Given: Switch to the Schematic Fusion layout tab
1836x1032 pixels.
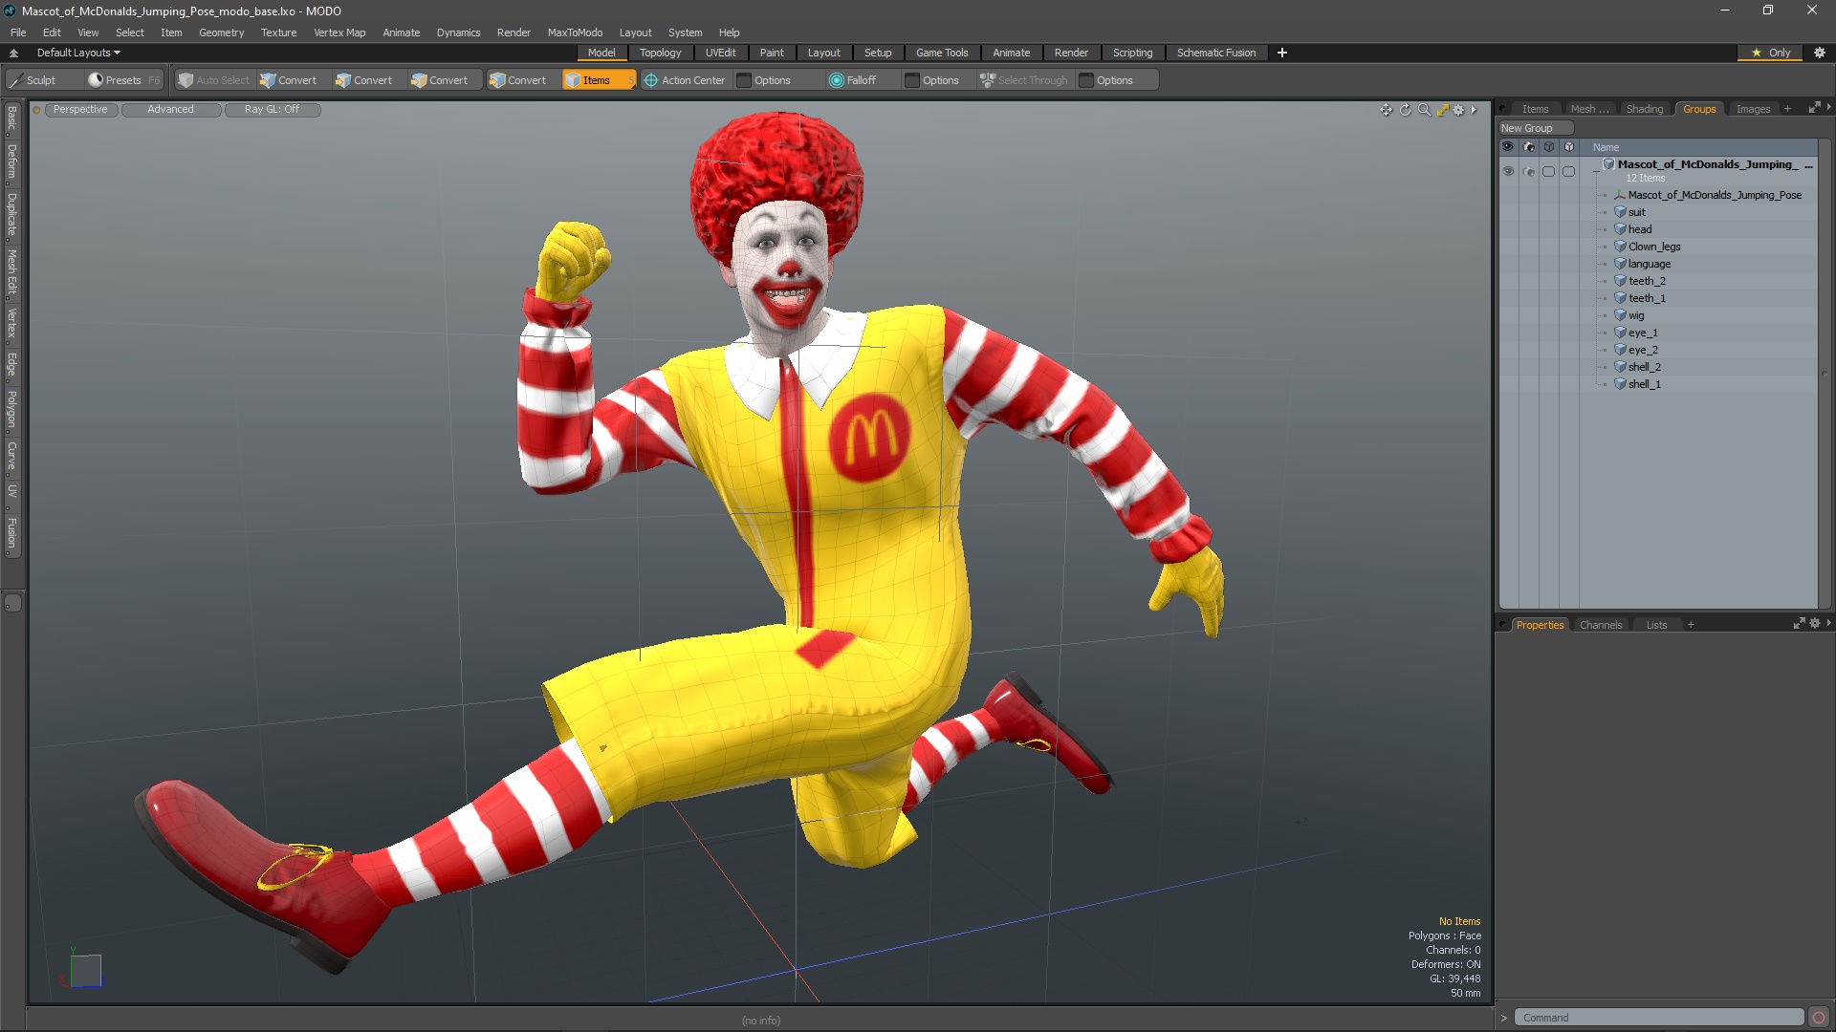Looking at the screenshot, I should pos(1215,53).
